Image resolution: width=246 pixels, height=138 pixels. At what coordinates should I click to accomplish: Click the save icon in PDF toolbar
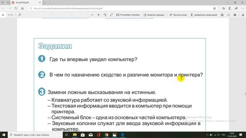coord(229,15)
